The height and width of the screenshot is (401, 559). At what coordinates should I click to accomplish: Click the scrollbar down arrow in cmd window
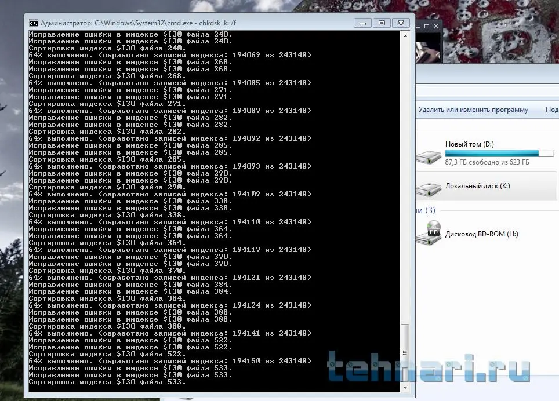point(405,388)
